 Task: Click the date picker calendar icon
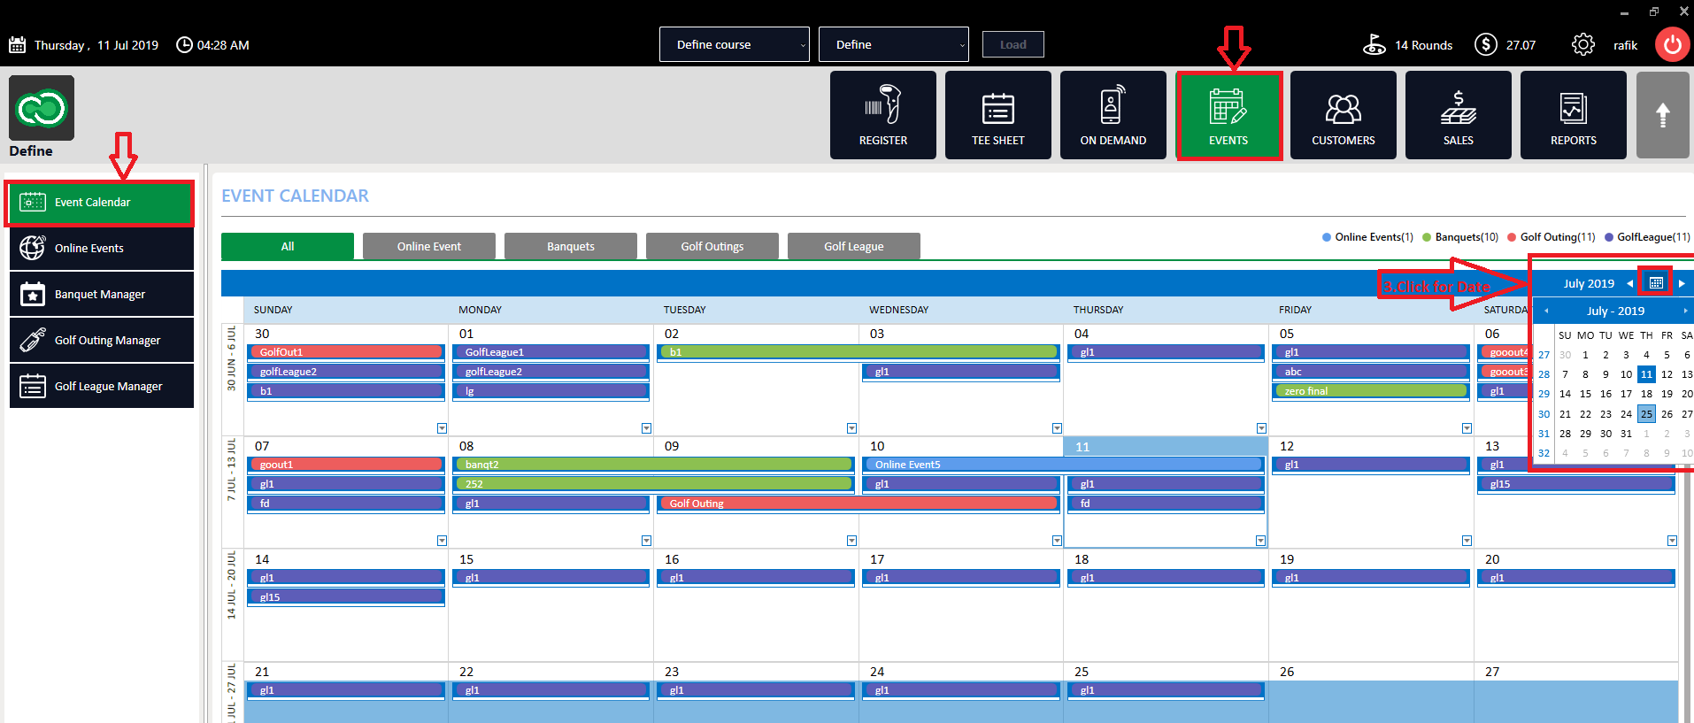[1656, 283]
